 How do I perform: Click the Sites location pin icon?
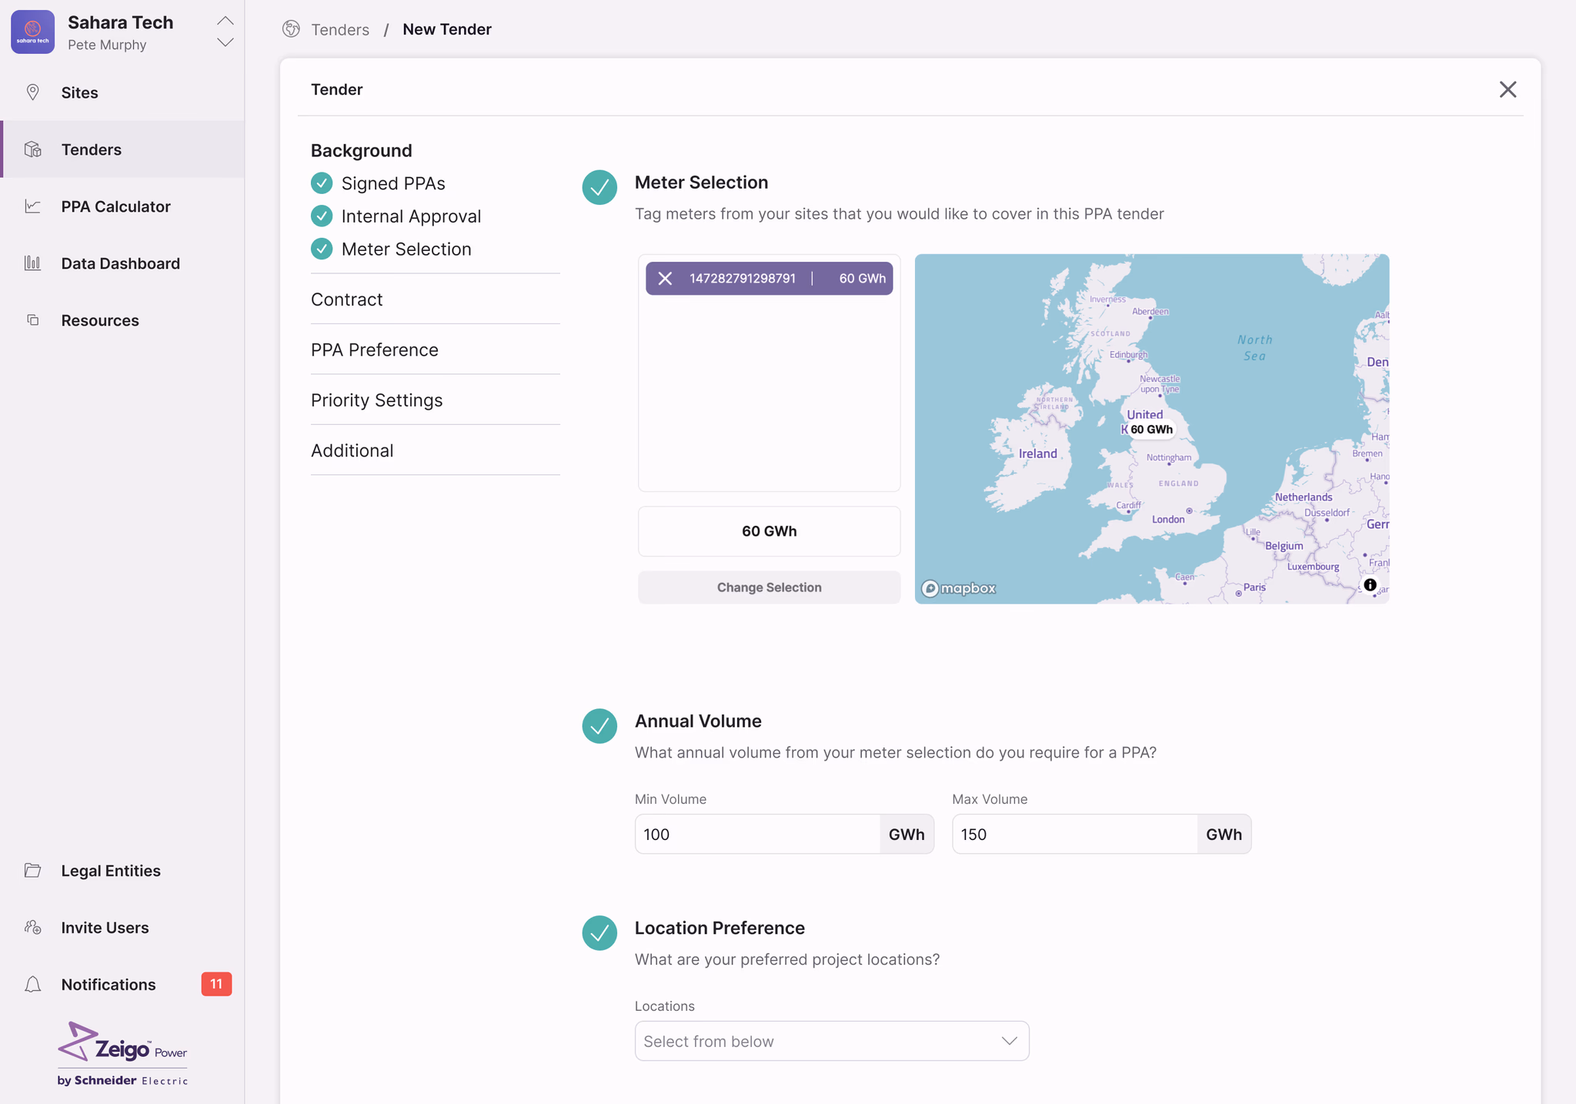click(x=32, y=92)
